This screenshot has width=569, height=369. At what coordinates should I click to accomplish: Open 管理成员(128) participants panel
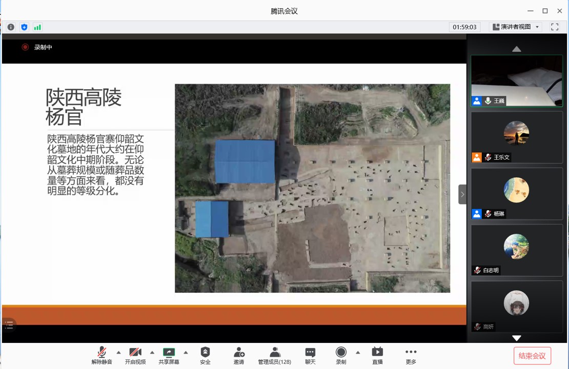coord(275,355)
